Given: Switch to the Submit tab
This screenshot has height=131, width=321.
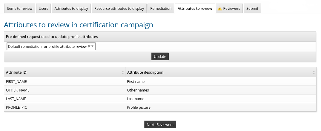Looking at the screenshot, I should pos(252,9).
